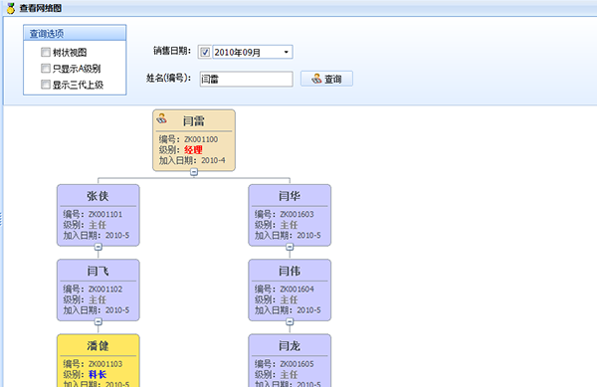Collapse the 闫飞 node branch

[99, 321]
